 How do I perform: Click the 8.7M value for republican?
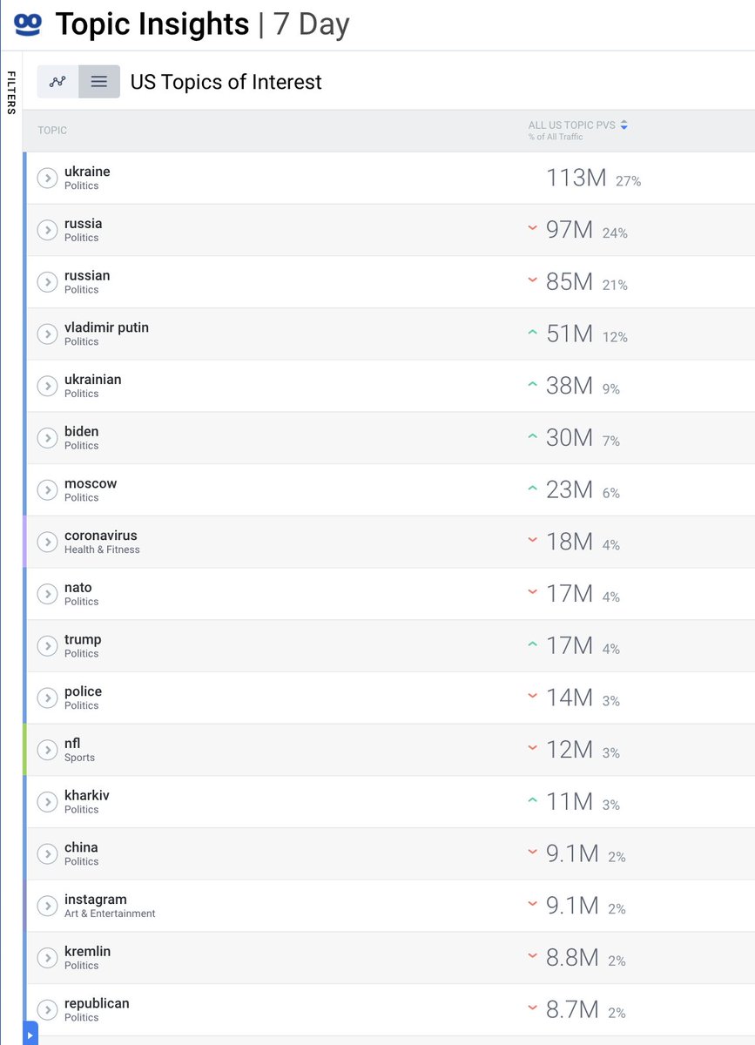[572, 1009]
